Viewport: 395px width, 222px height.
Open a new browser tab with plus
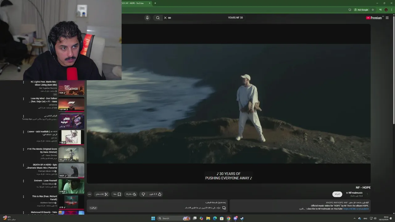coord(155,3)
